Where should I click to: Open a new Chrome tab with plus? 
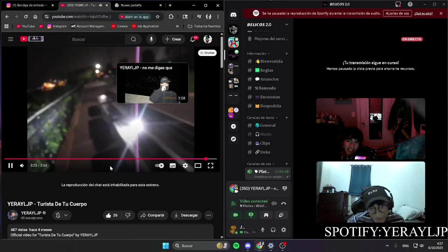pyautogui.click(x=170, y=5)
